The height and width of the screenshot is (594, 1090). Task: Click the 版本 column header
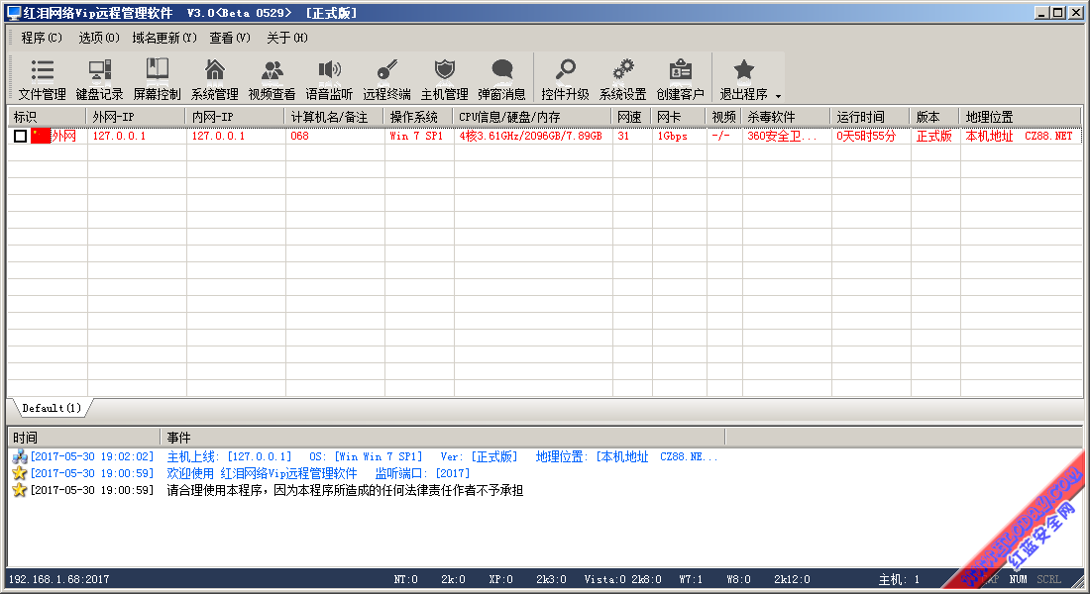click(x=935, y=117)
